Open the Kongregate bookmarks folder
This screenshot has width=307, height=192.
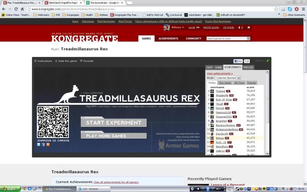71,15
